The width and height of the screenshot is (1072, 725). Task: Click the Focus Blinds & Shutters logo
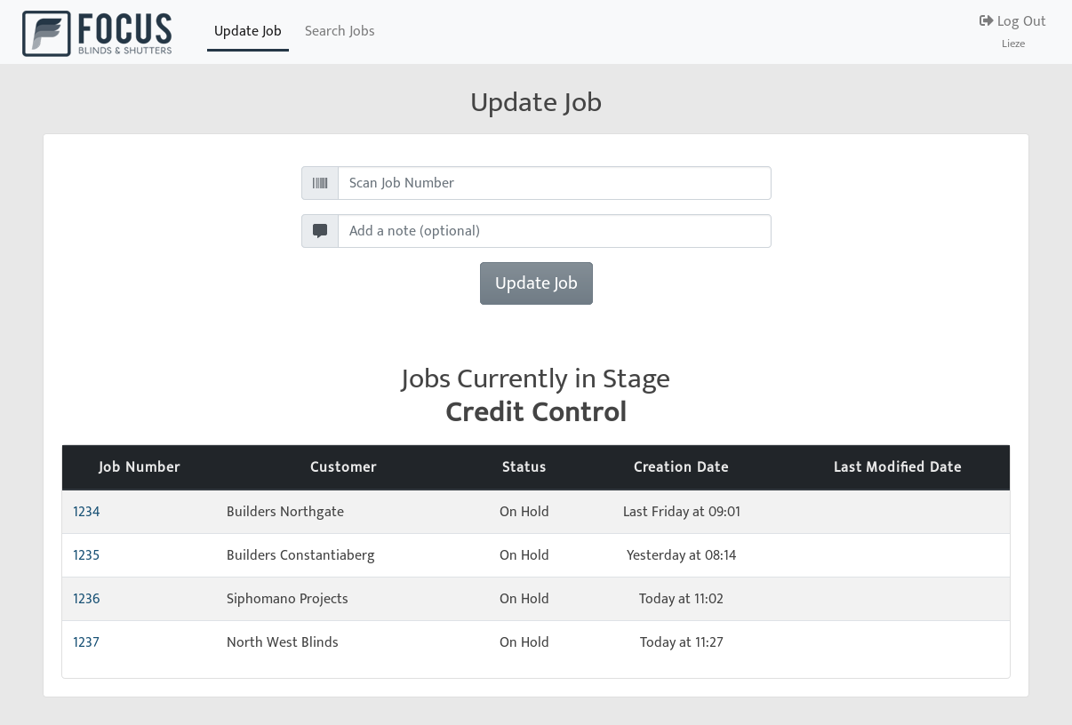point(97,34)
